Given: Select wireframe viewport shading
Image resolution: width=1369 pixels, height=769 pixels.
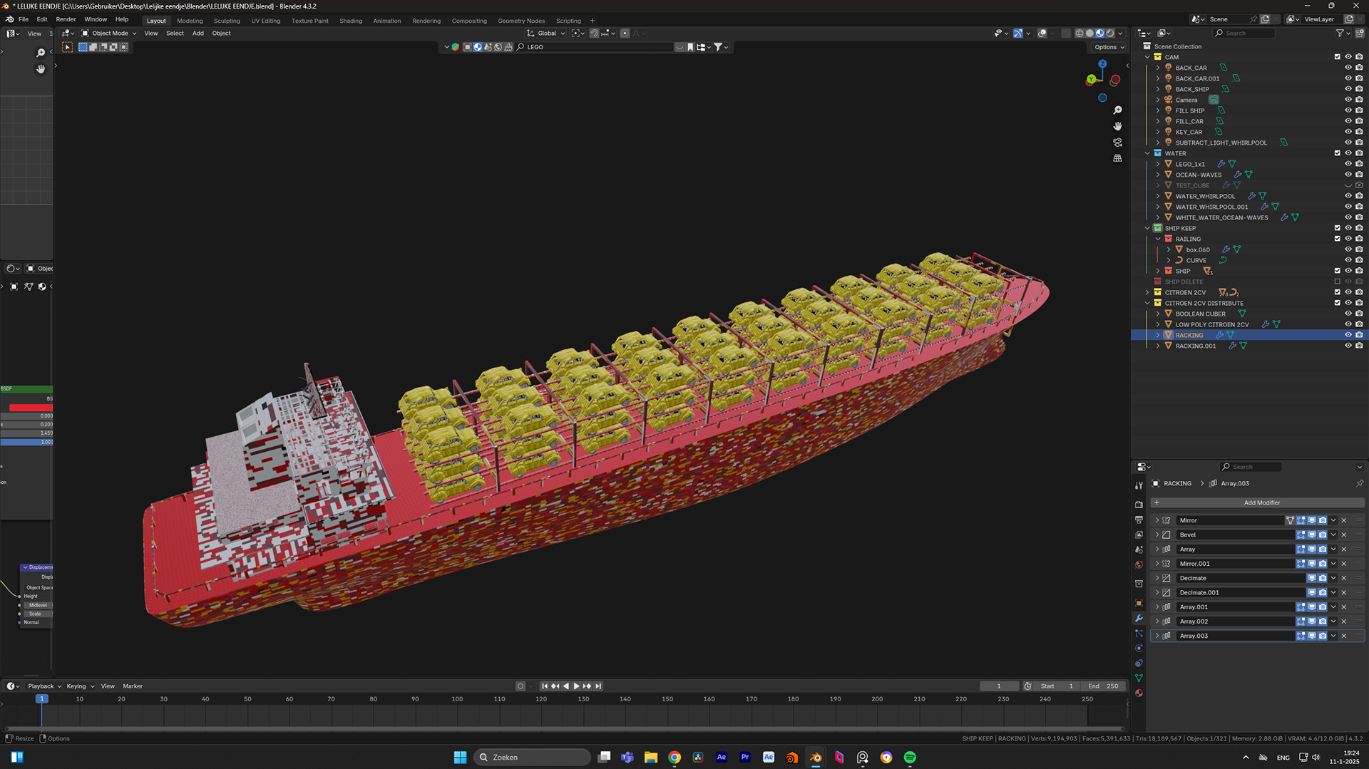Looking at the screenshot, I should coord(1080,33).
